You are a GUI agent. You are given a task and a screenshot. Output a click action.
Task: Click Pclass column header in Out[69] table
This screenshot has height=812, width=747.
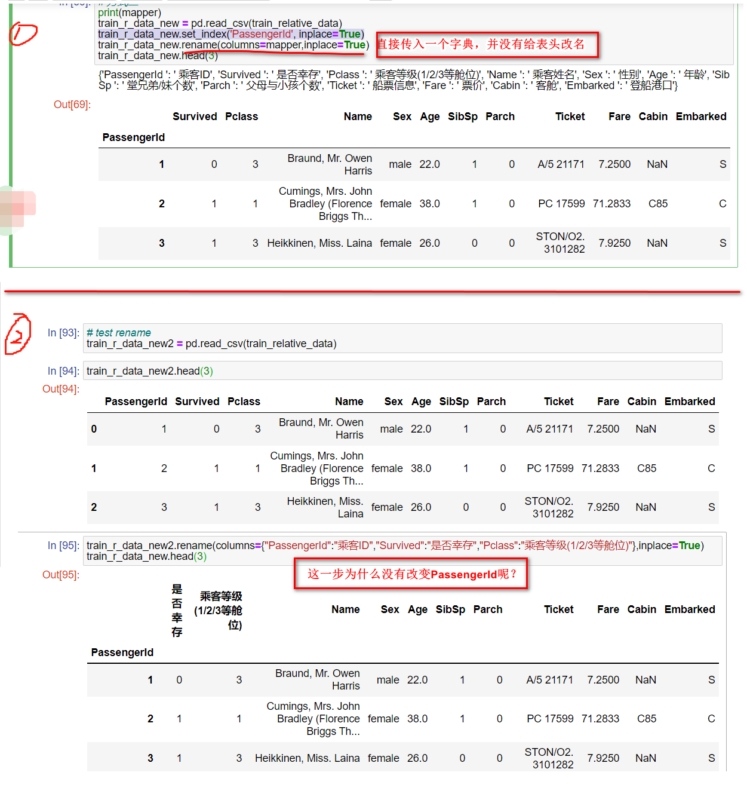(x=242, y=117)
